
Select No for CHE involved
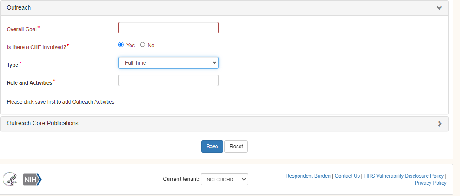coord(142,45)
